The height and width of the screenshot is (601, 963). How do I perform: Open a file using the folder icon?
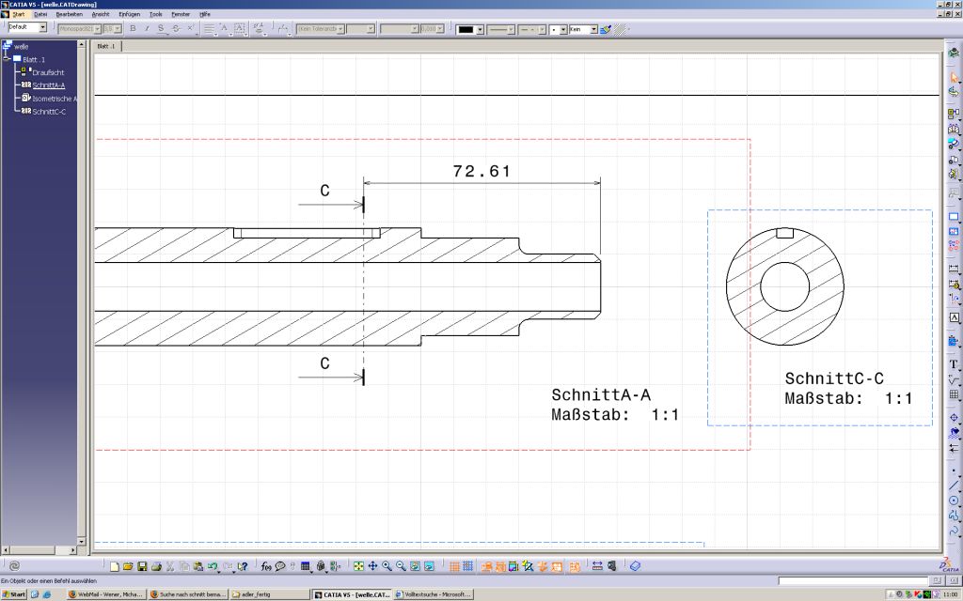(128, 566)
